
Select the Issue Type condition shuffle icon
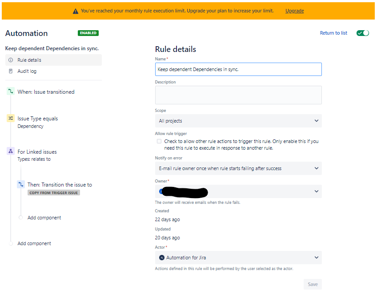point(11,118)
